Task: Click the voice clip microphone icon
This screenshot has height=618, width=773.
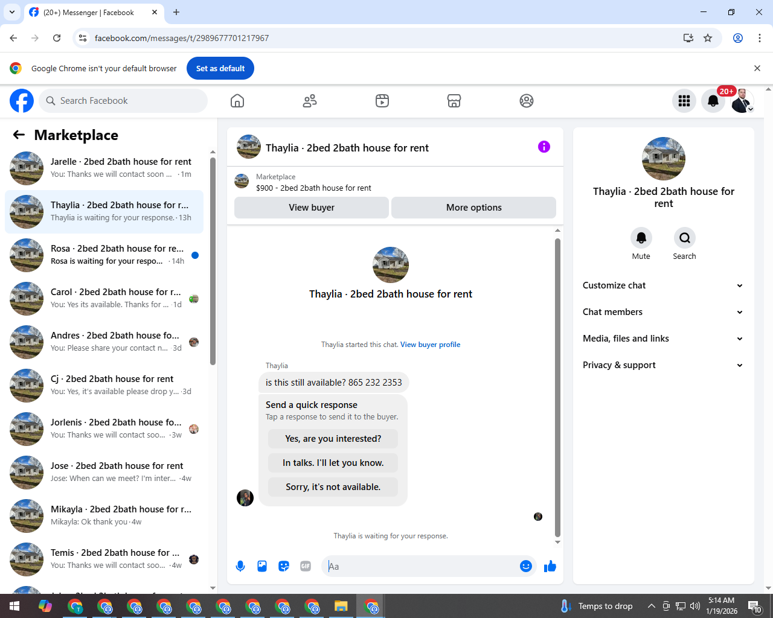Action: click(x=240, y=566)
